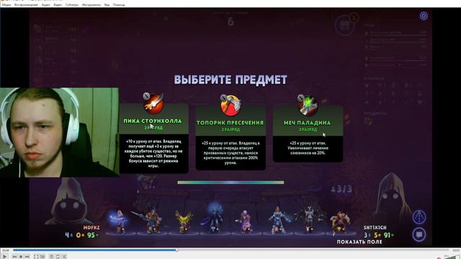
Task: Click the VLC play button
Action: (x=5, y=256)
